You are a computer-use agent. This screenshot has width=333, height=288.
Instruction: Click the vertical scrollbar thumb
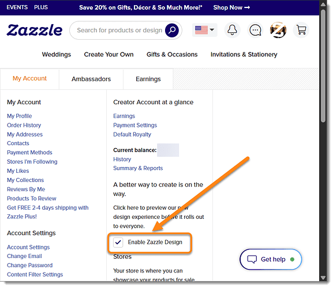click(323, 66)
